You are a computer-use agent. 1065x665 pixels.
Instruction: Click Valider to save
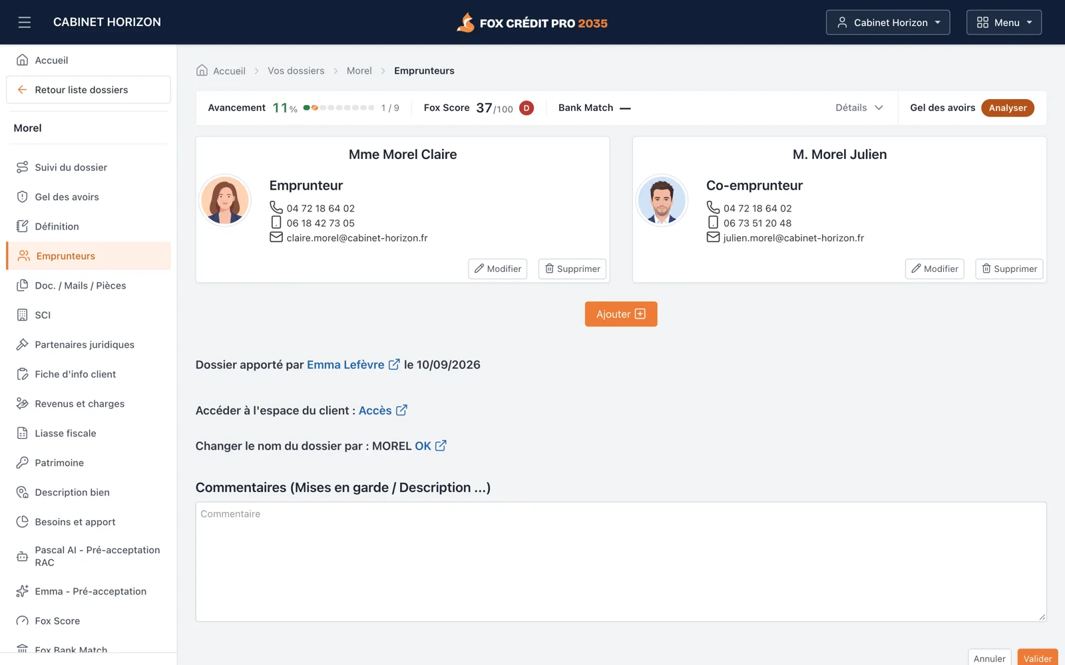point(1038,658)
